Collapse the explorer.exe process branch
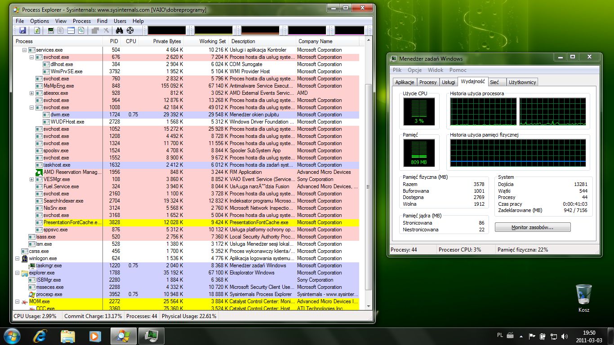Screen dimensions: 614x345 (18, 273)
